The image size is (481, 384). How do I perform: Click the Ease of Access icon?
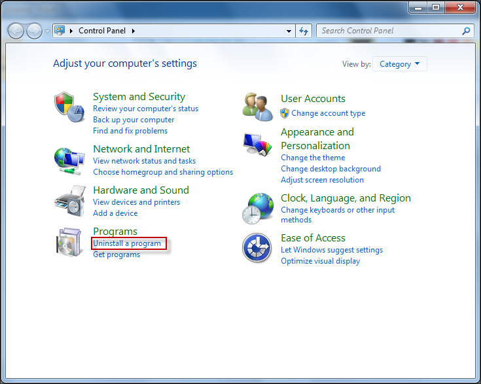(x=257, y=249)
